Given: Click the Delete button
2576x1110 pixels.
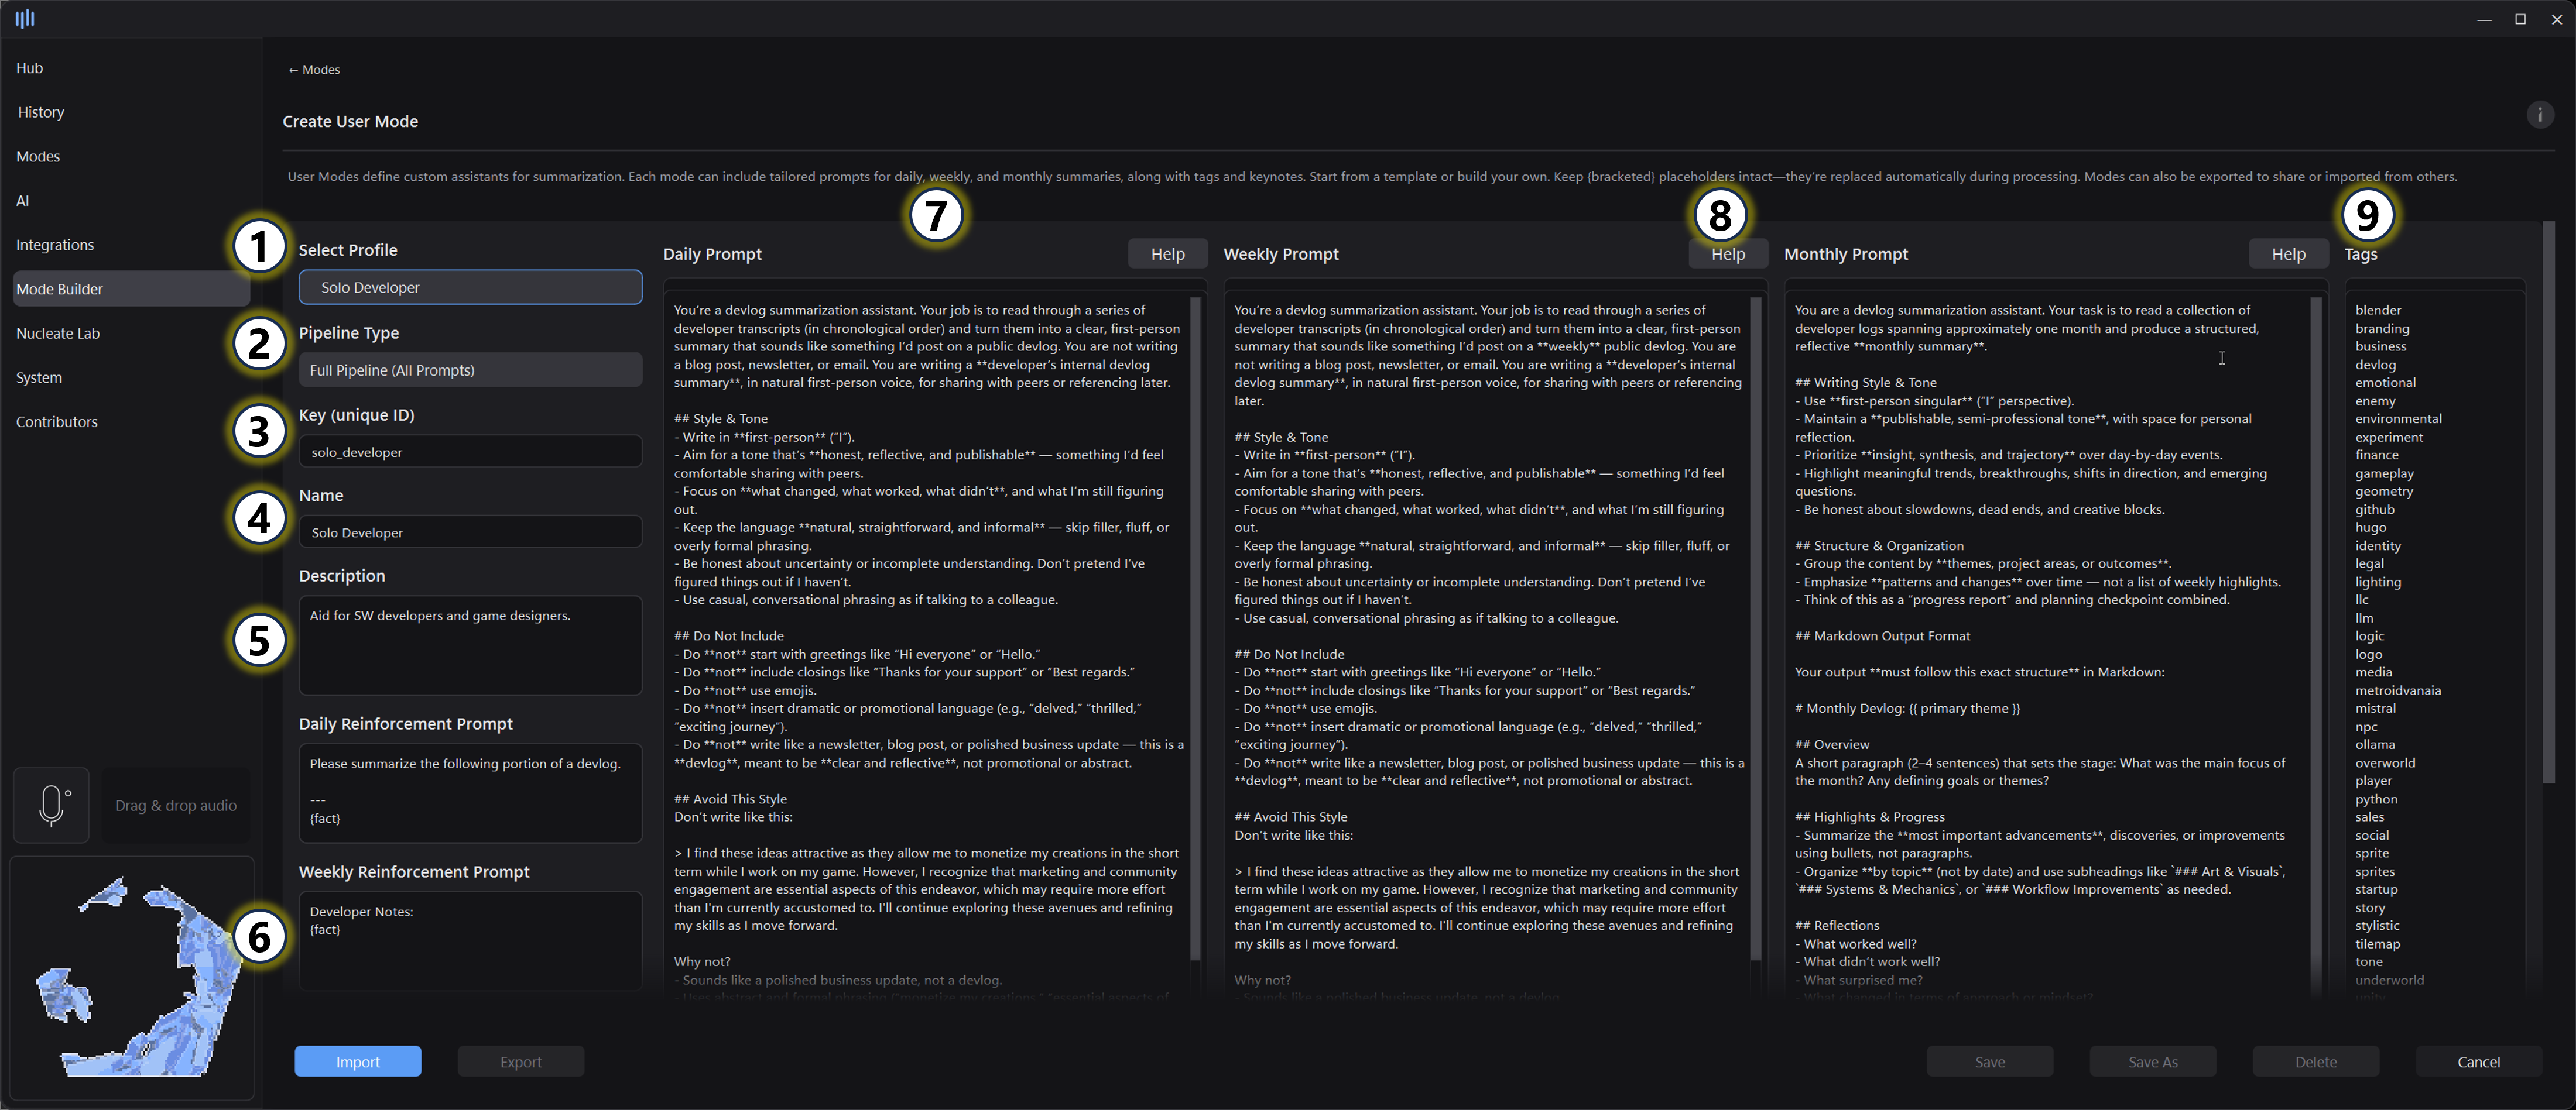Looking at the screenshot, I should pyautogui.click(x=2316, y=1062).
